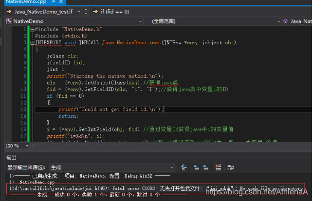Toggle word wrap in the Output panel
The image size is (313, 201).
(x=231, y=167)
